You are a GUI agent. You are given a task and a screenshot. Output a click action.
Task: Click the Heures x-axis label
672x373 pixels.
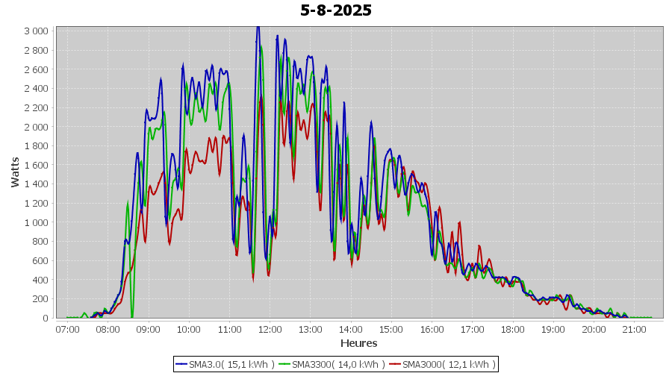(358, 343)
